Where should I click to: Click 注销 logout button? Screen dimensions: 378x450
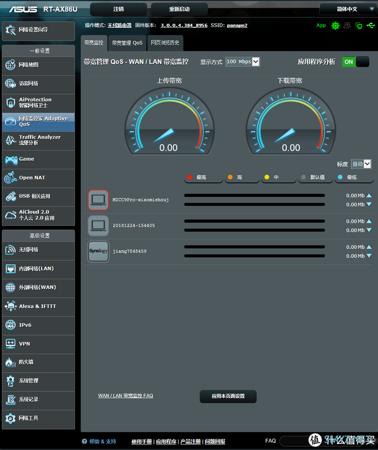coord(118,9)
